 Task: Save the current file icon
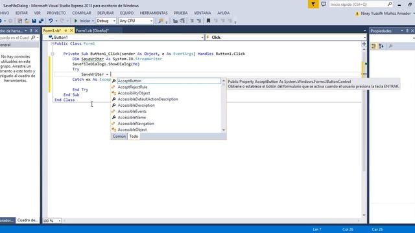pyautogui.click(x=34, y=21)
